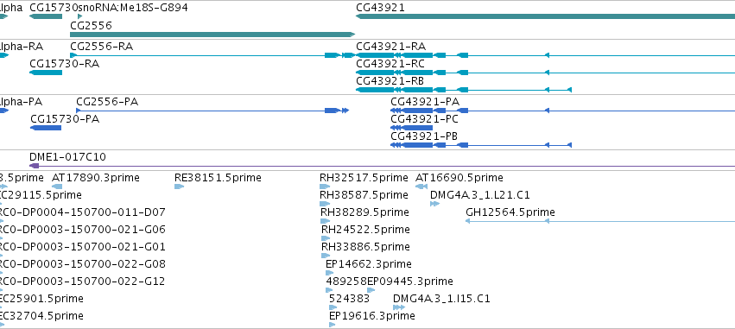Select the CG43921-PC protein label

tap(425, 119)
